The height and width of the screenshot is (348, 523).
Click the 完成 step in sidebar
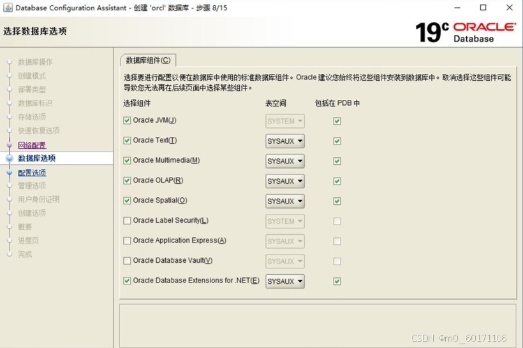pyautogui.click(x=25, y=254)
